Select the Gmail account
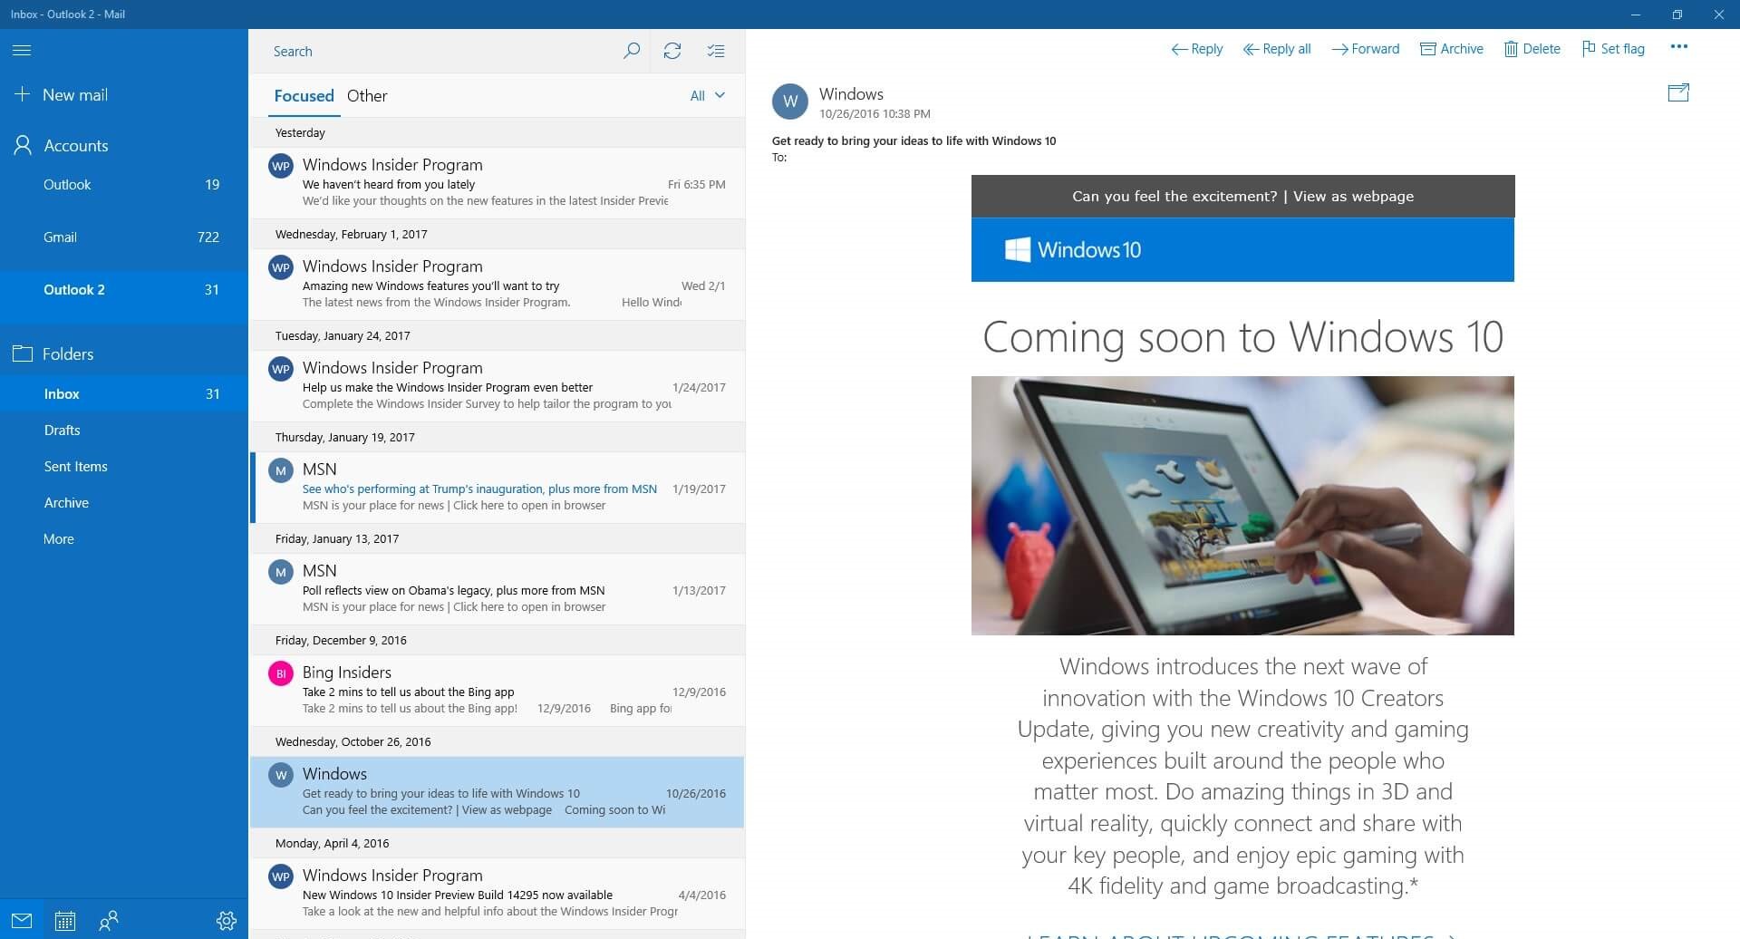Viewport: 1740px width, 939px height. point(61,237)
